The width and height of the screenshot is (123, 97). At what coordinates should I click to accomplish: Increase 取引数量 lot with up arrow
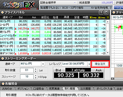36,69
